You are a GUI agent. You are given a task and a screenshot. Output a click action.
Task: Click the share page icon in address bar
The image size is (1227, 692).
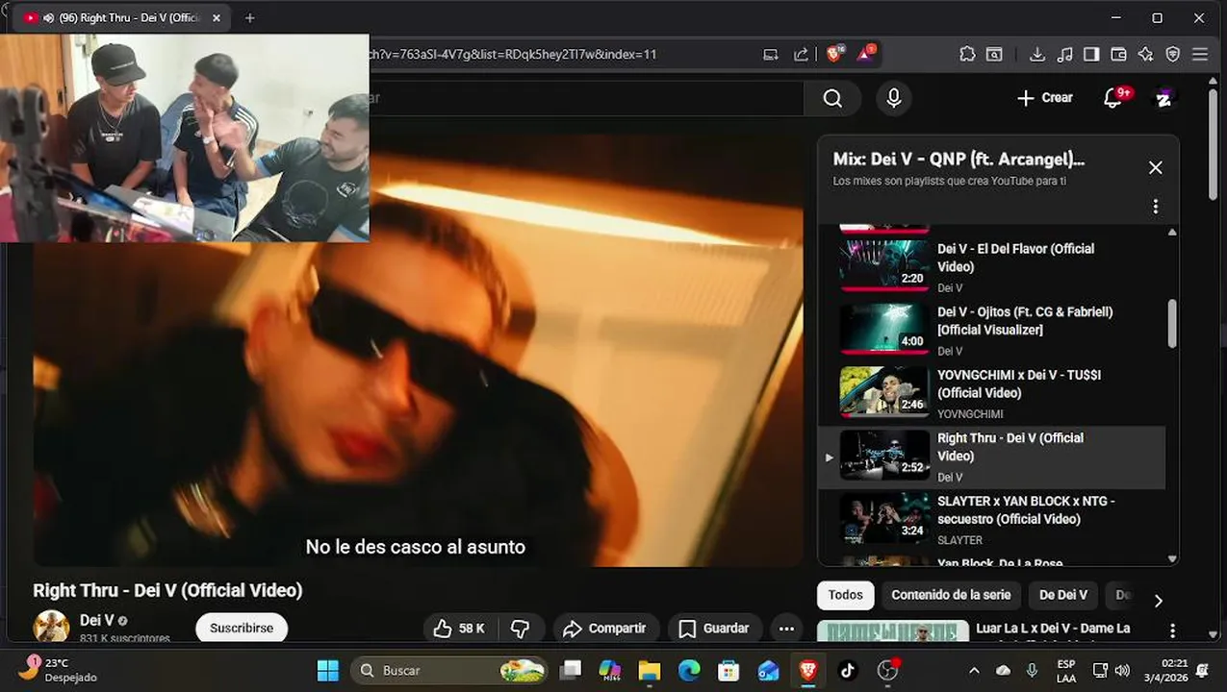801,55
